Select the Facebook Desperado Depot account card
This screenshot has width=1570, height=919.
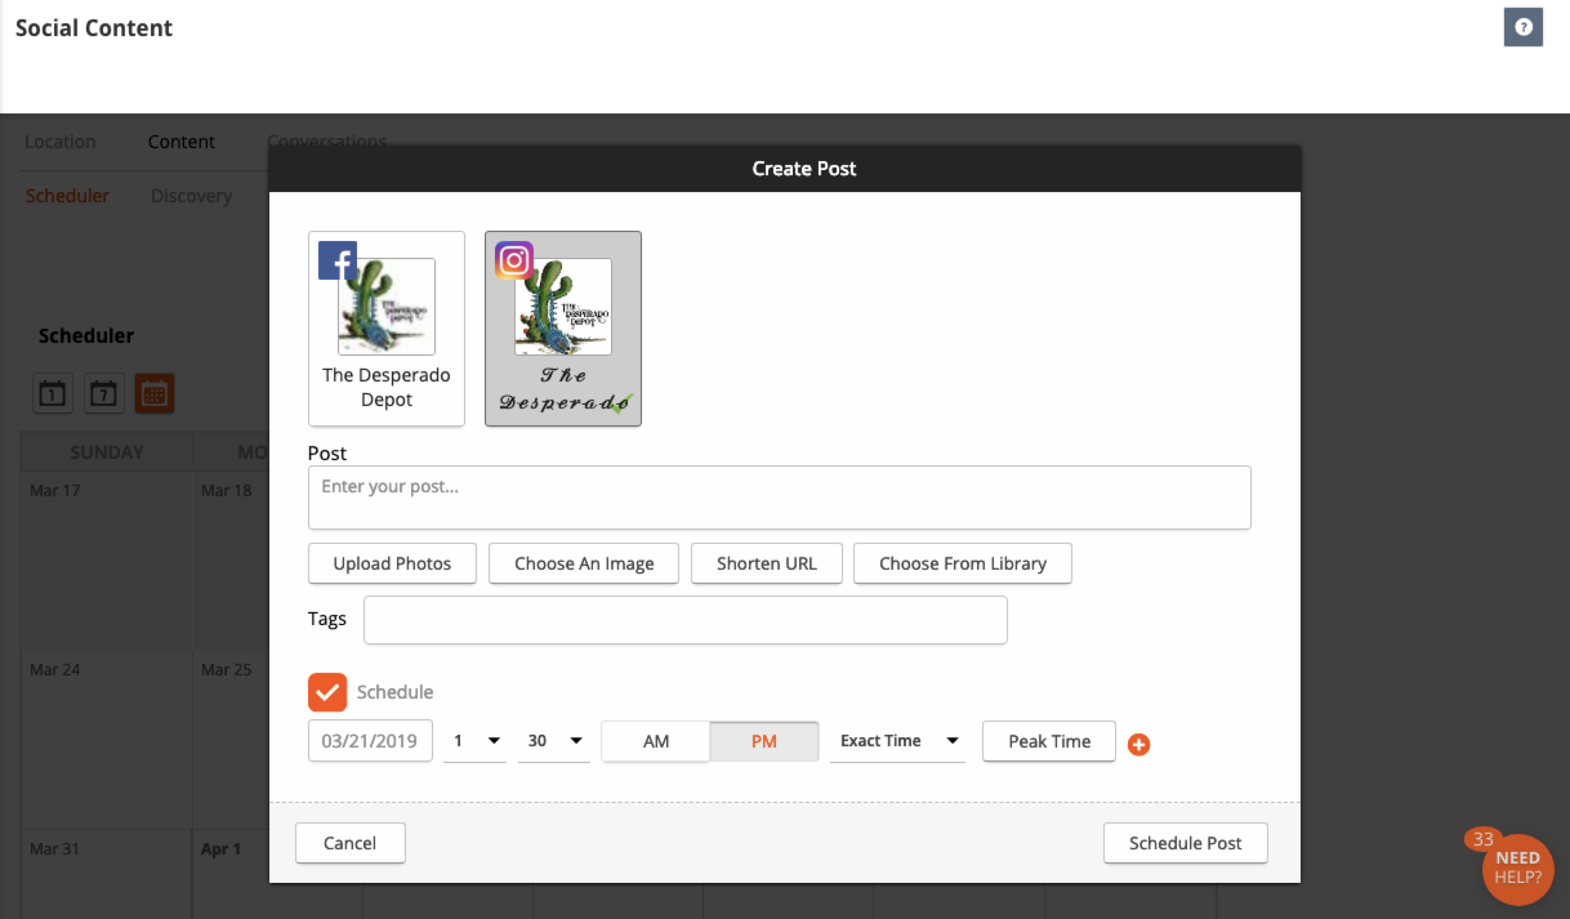(x=386, y=328)
